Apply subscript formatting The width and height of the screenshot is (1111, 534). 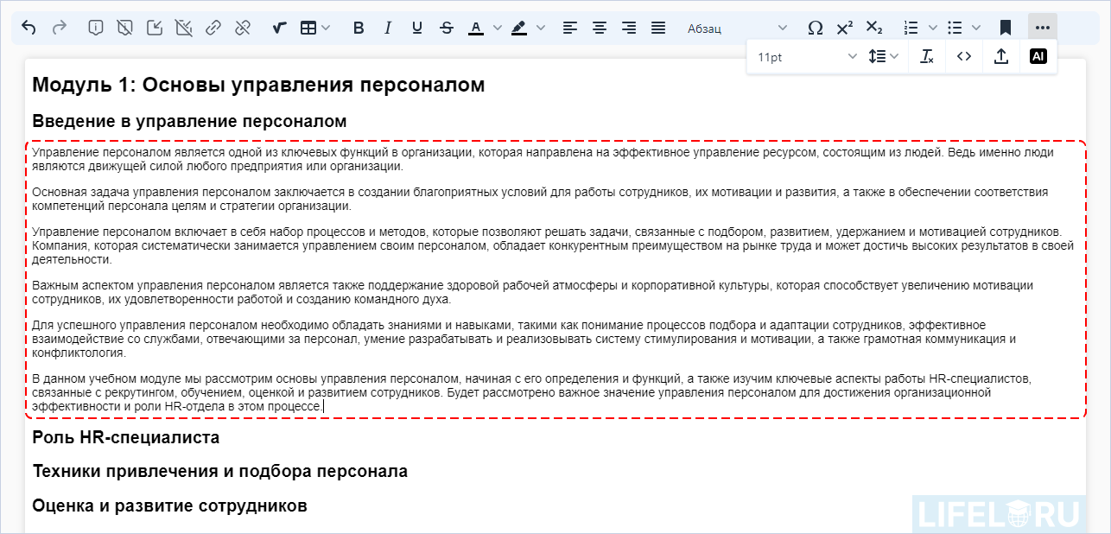tap(873, 27)
